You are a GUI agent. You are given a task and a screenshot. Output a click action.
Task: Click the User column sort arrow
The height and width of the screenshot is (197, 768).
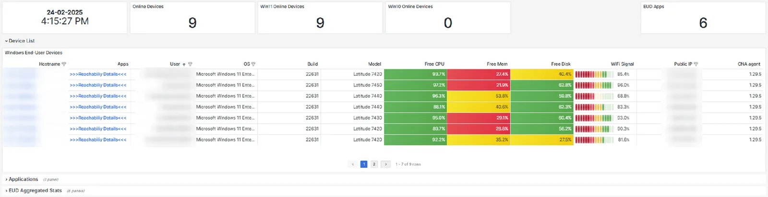click(184, 64)
